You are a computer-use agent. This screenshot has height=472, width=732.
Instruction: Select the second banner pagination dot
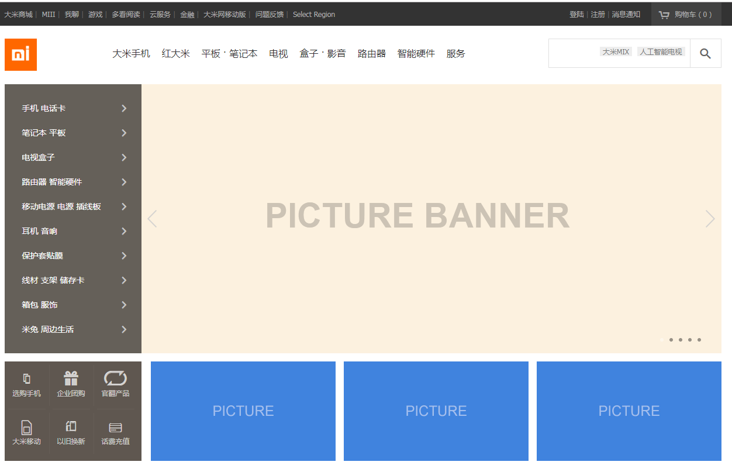(671, 340)
